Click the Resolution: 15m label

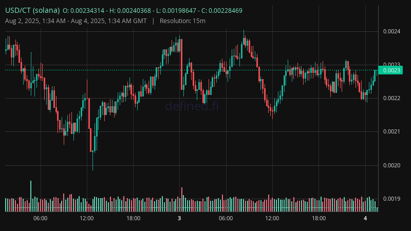(x=182, y=21)
